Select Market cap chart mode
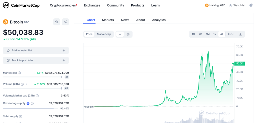The width and height of the screenshot is (254, 123). point(104,34)
